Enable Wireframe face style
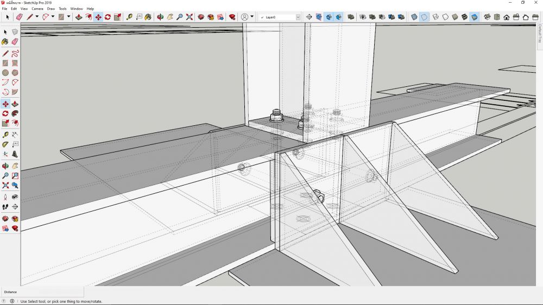This screenshot has height=305, width=543. pos(435,17)
